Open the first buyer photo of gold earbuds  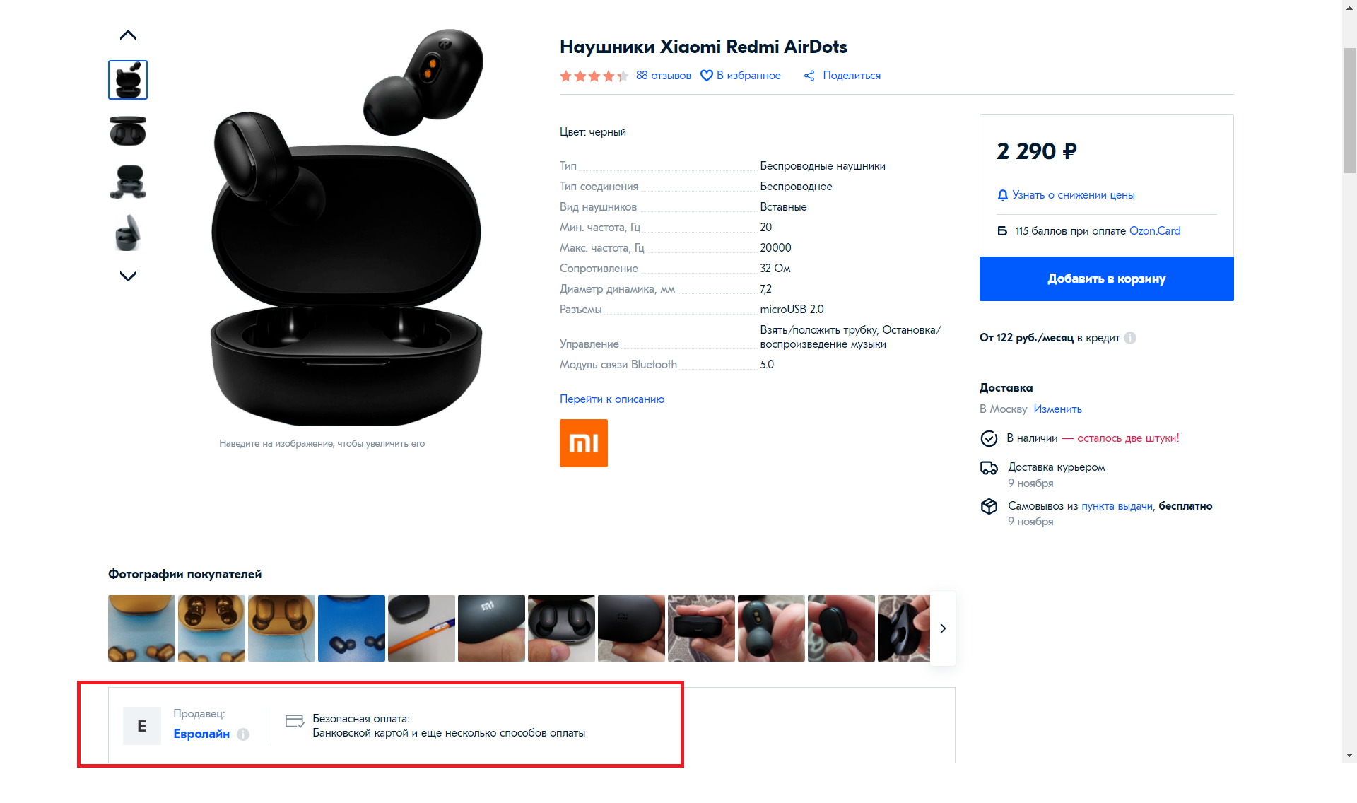(141, 628)
